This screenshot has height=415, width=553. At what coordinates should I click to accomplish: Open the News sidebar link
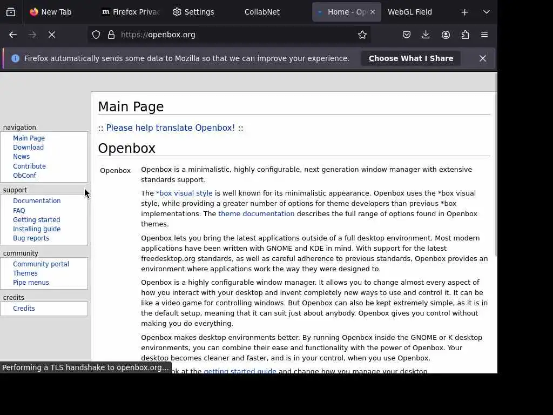(x=21, y=156)
